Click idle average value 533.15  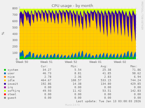(x=106, y=80)
